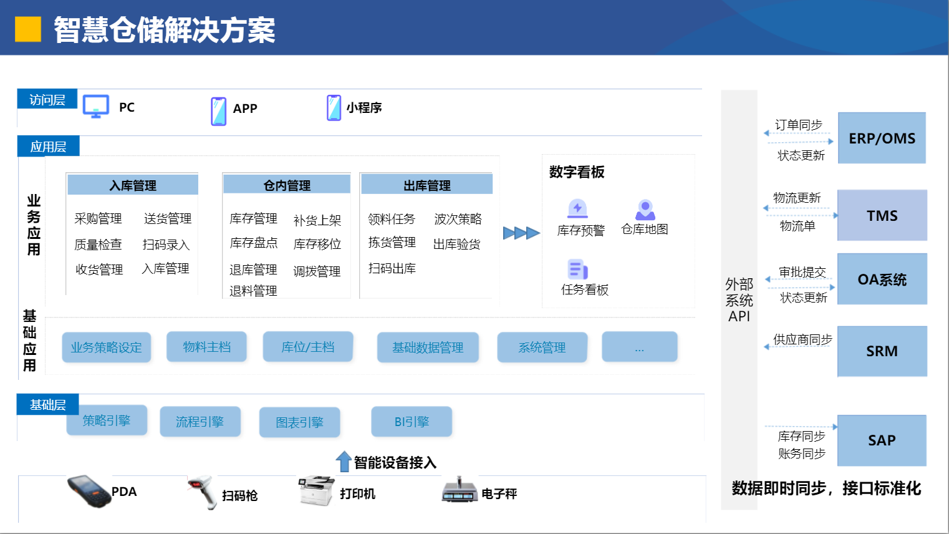This screenshot has width=949, height=534.
Task: Click the 采购管理 text
Action: coord(98,218)
